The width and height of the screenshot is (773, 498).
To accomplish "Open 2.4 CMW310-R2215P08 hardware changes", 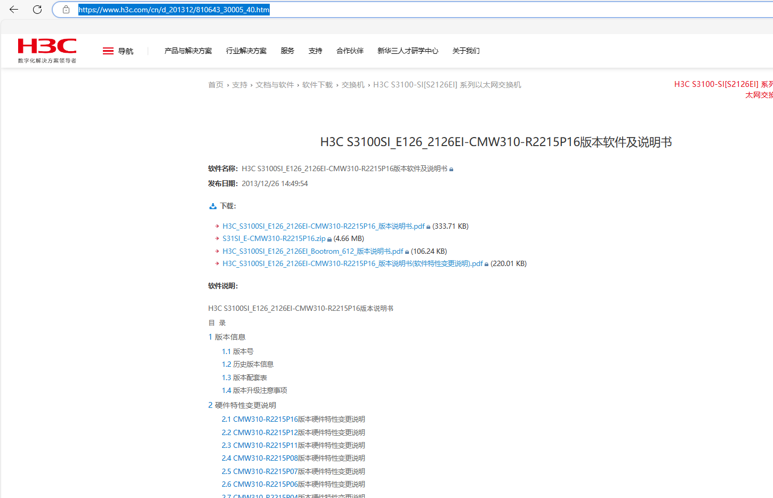I will click(293, 459).
